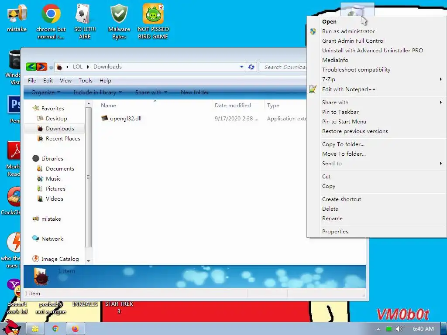447x335 pixels.
Task: Open the Edit menu
Action: coord(48,81)
